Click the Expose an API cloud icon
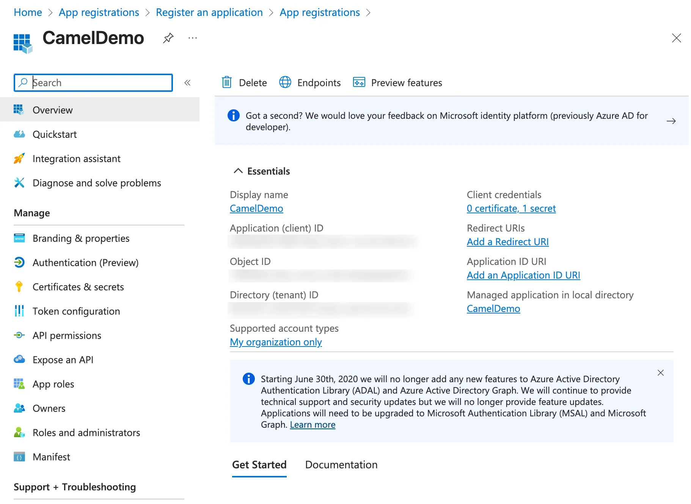This screenshot has height=504, width=691. (x=19, y=359)
